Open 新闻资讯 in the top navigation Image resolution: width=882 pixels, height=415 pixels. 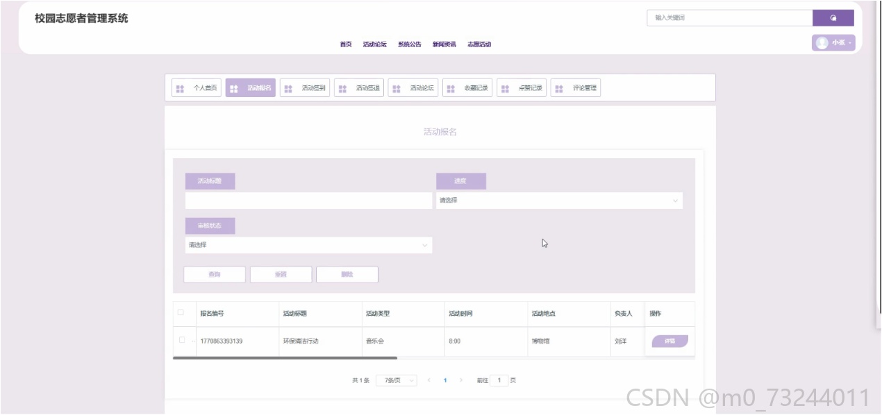click(x=444, y=44)
